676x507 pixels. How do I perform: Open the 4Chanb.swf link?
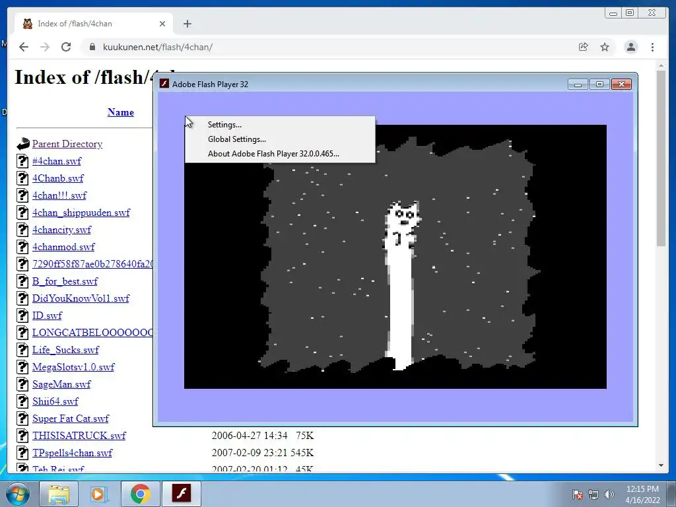click(58, 178)
